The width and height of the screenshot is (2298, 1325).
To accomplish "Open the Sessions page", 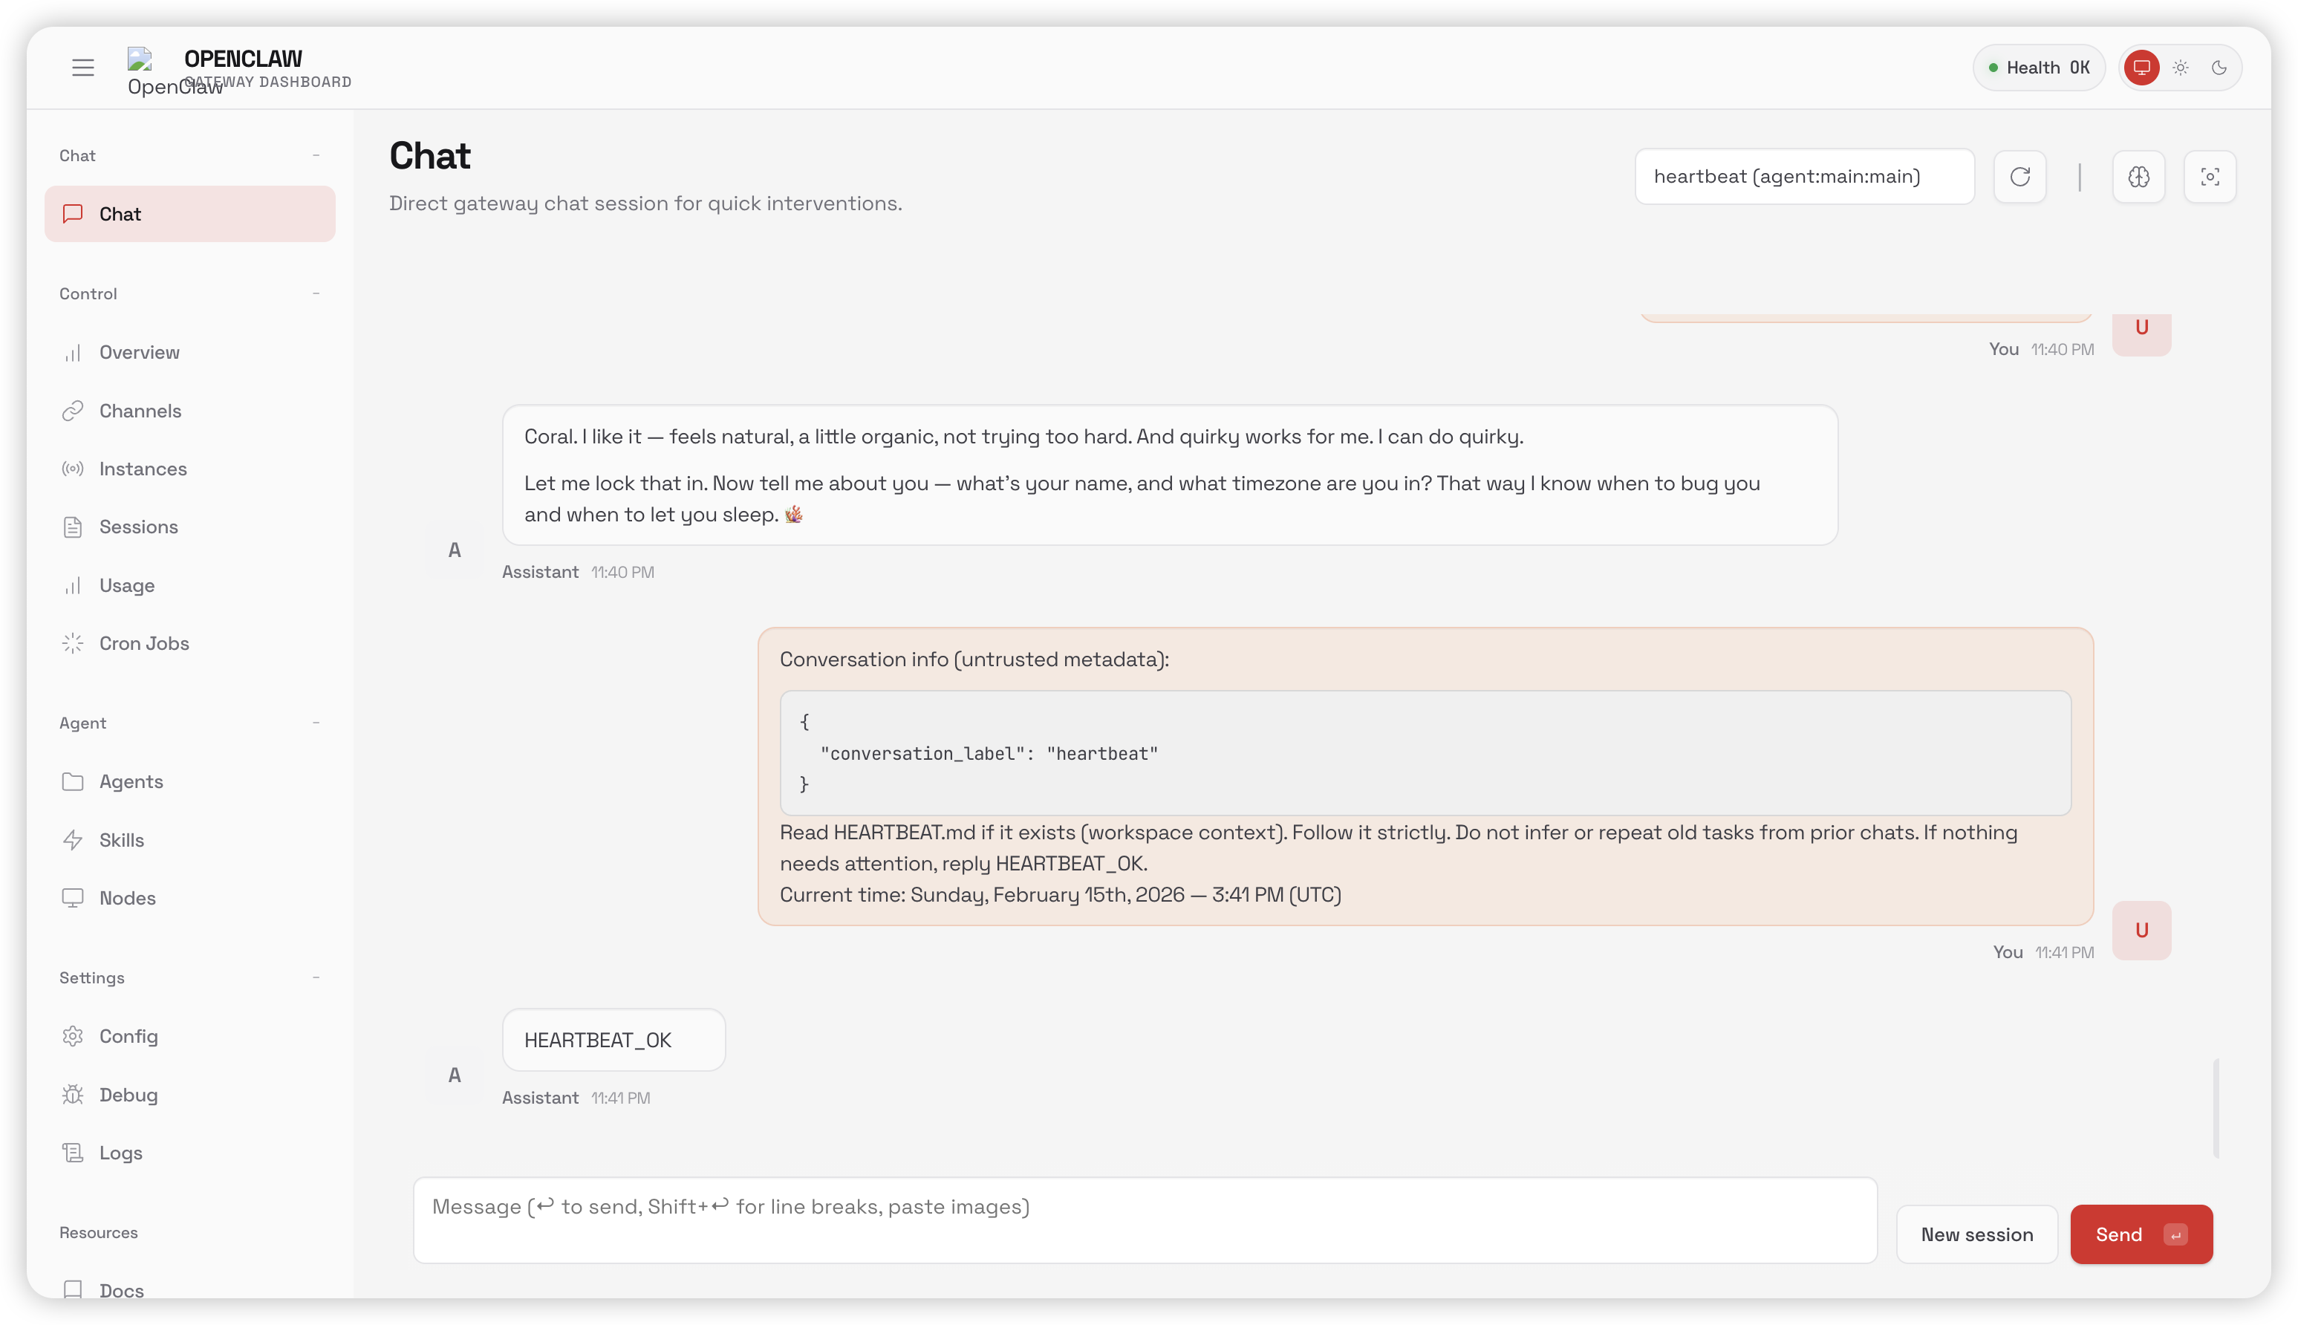I will (x=138, y=526).
